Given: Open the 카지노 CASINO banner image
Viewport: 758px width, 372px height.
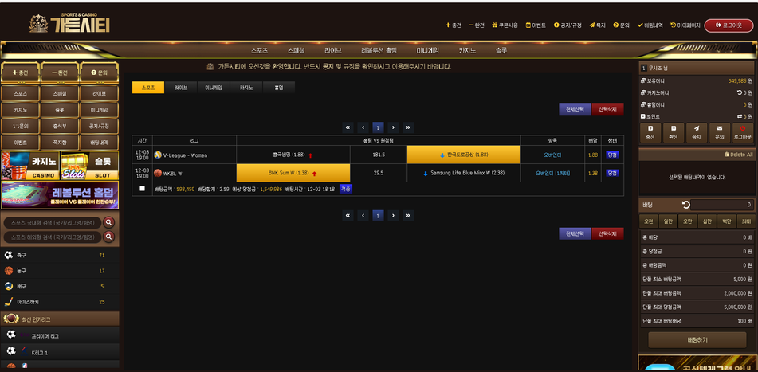Looking at the screenshot, I should (x=30, y=166).
